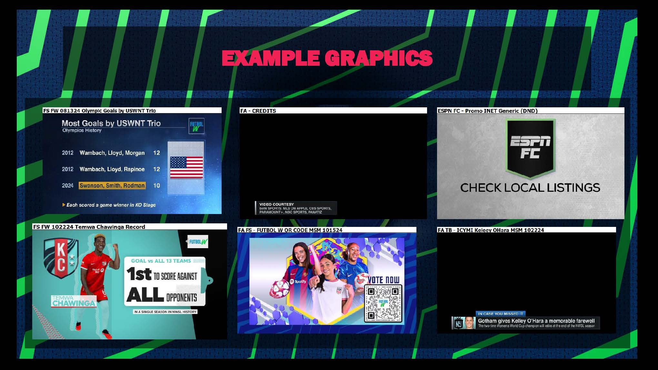This screenshot has width=658, height=370.
Task: Click the Spotify sponsor logo on Barcelona jersey
Action: (x=298, y=281)
